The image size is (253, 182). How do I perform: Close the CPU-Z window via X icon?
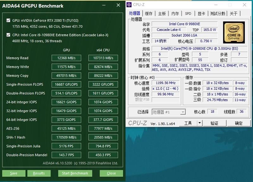[x=244, y=5]
